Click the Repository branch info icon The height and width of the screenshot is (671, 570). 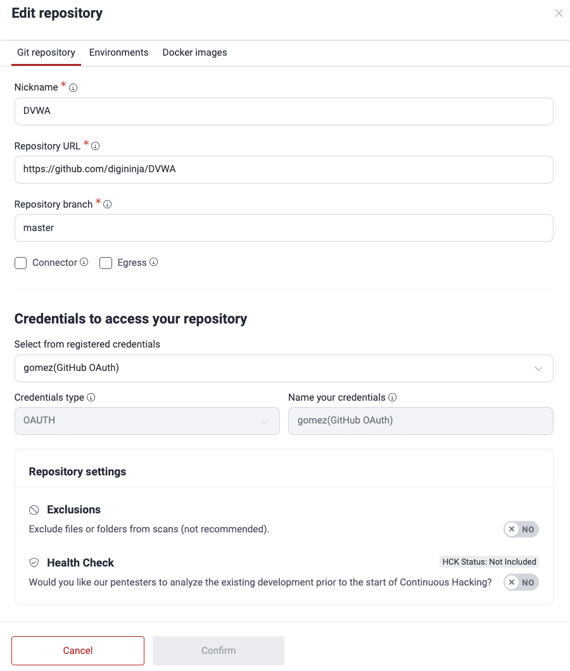click(108, 204)
